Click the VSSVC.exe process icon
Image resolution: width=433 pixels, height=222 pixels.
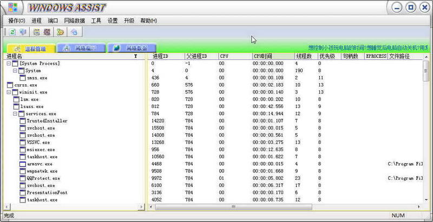pos(23,143)
